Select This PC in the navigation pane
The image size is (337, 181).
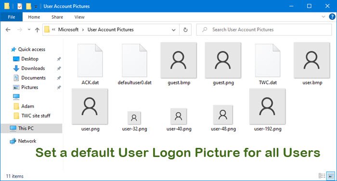coord(31,128)
